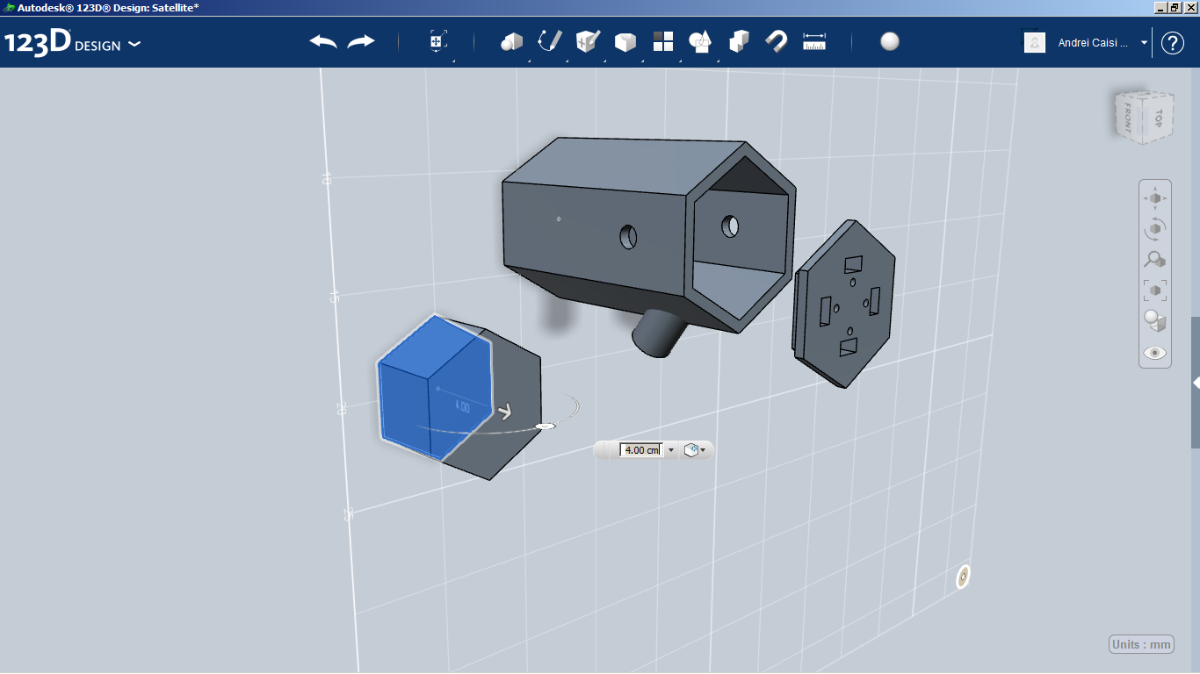Click the user profile avatar
The width and height of the screenshot is (1200, 674).
1035,42
